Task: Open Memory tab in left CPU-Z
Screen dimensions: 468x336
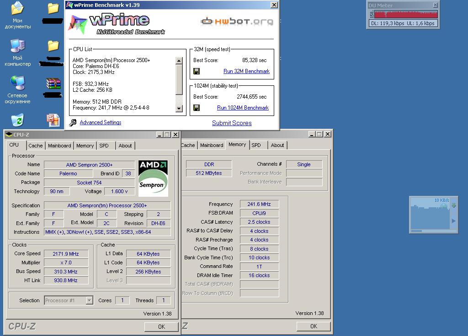Action: coord(85,146)
